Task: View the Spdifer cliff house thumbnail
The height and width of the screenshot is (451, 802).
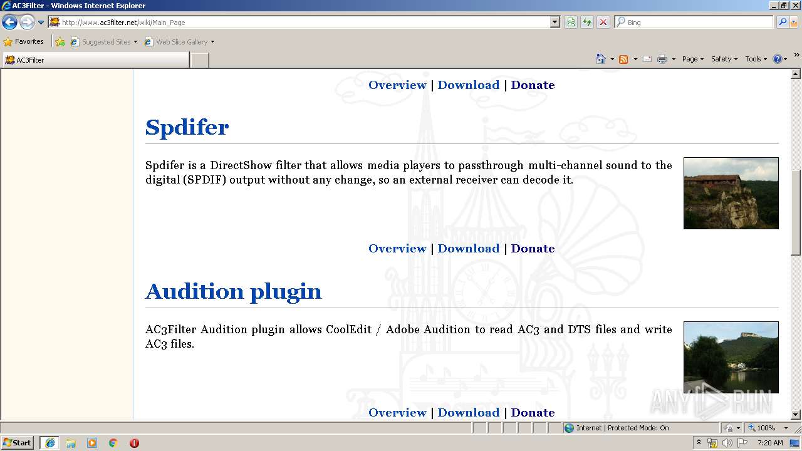Action: pos(731,193)
